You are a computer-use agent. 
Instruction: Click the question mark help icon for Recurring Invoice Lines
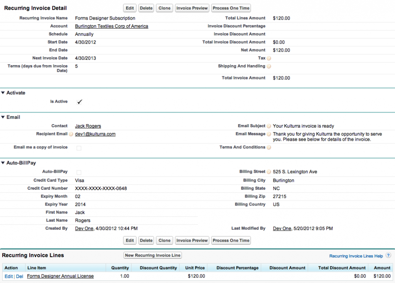pyautogui.click(x=388, y=255)
